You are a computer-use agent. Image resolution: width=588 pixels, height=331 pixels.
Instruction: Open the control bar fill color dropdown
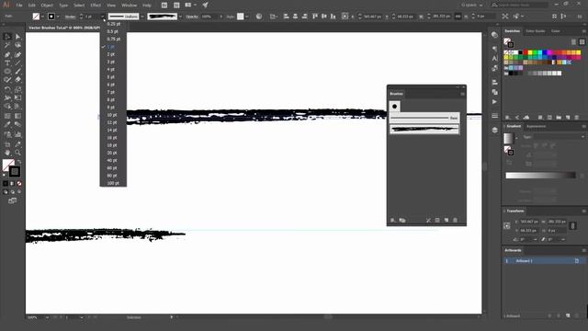[42, 17]
